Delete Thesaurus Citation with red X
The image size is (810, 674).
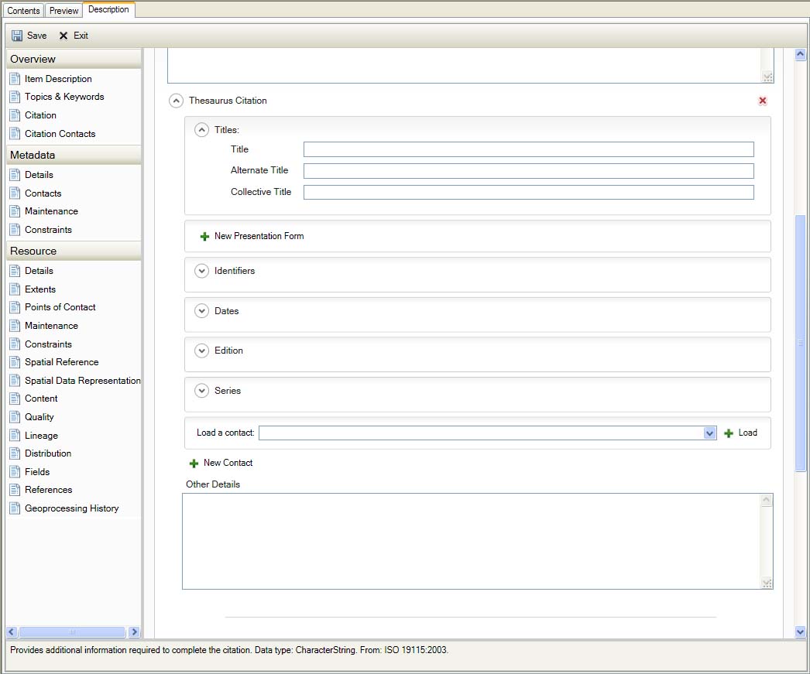pos(763,101)
